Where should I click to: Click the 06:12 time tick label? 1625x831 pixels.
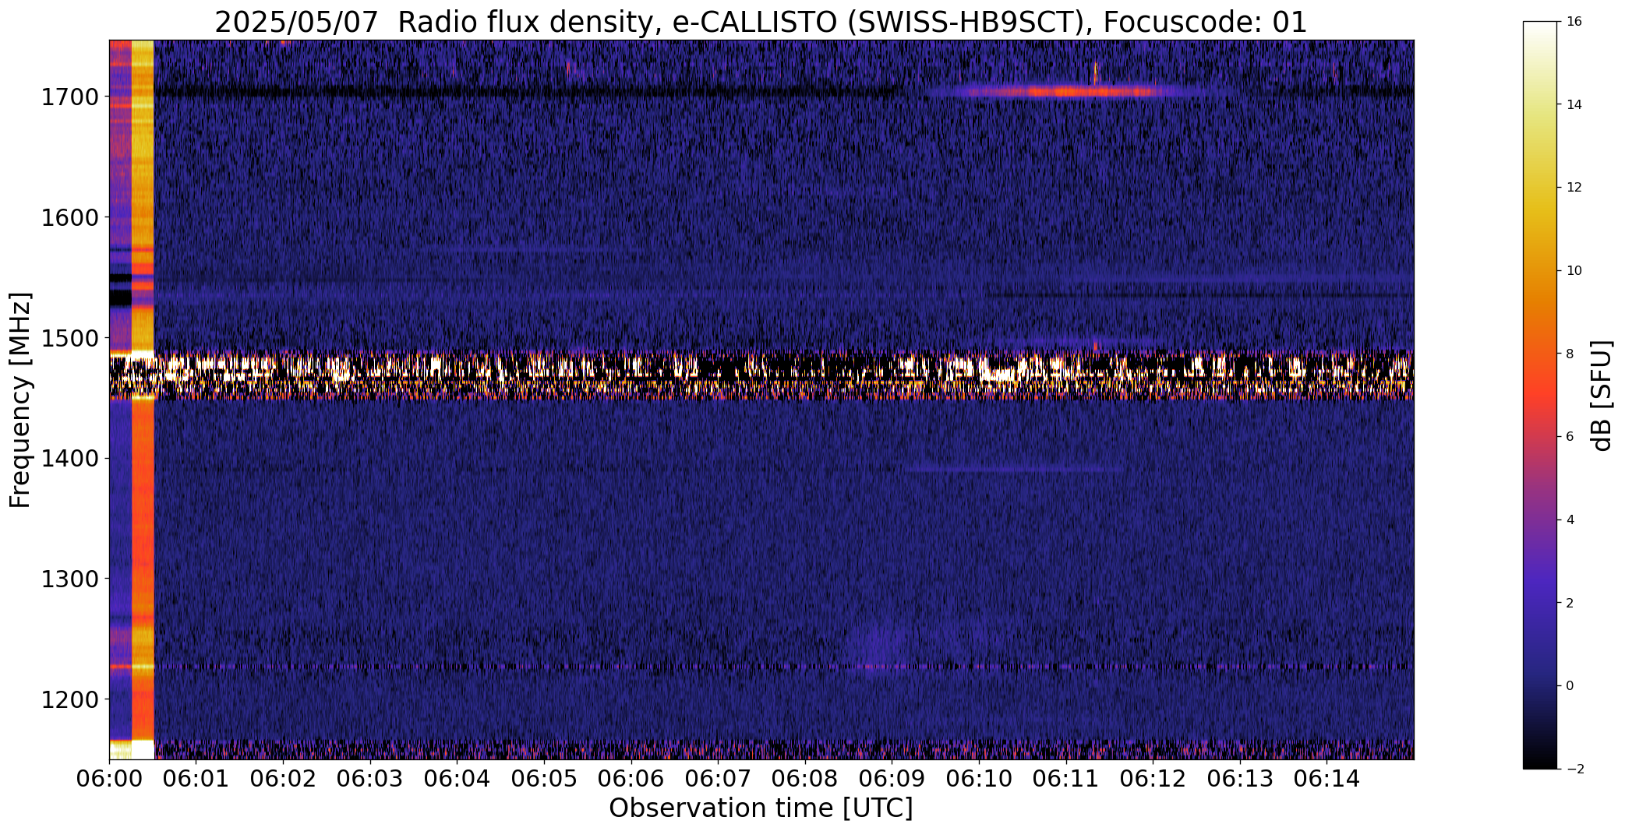click(x=1153, y=779)
